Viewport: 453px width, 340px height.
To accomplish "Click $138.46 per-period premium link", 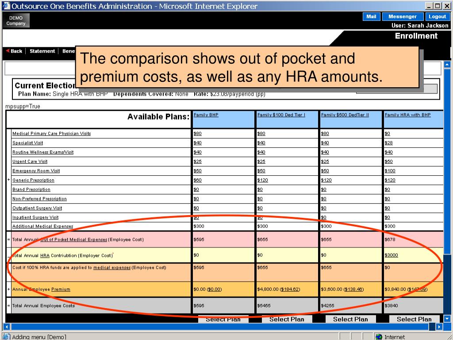I will 353,289.
